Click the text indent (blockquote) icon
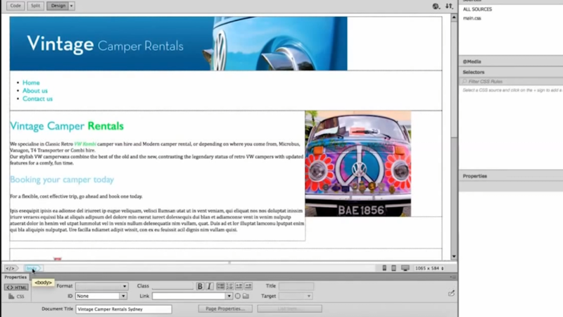The image size is (563, 317). pos(248,286)
